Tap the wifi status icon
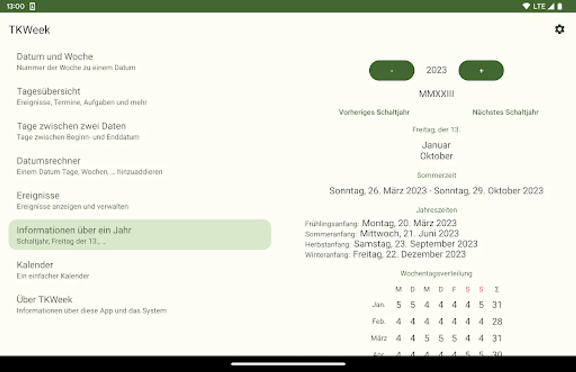The image size is (576, 372). coord(526,6)
